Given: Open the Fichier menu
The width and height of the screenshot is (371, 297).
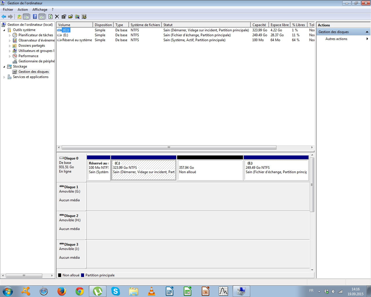Looking at the screenshot, I should tap(8, 10).
